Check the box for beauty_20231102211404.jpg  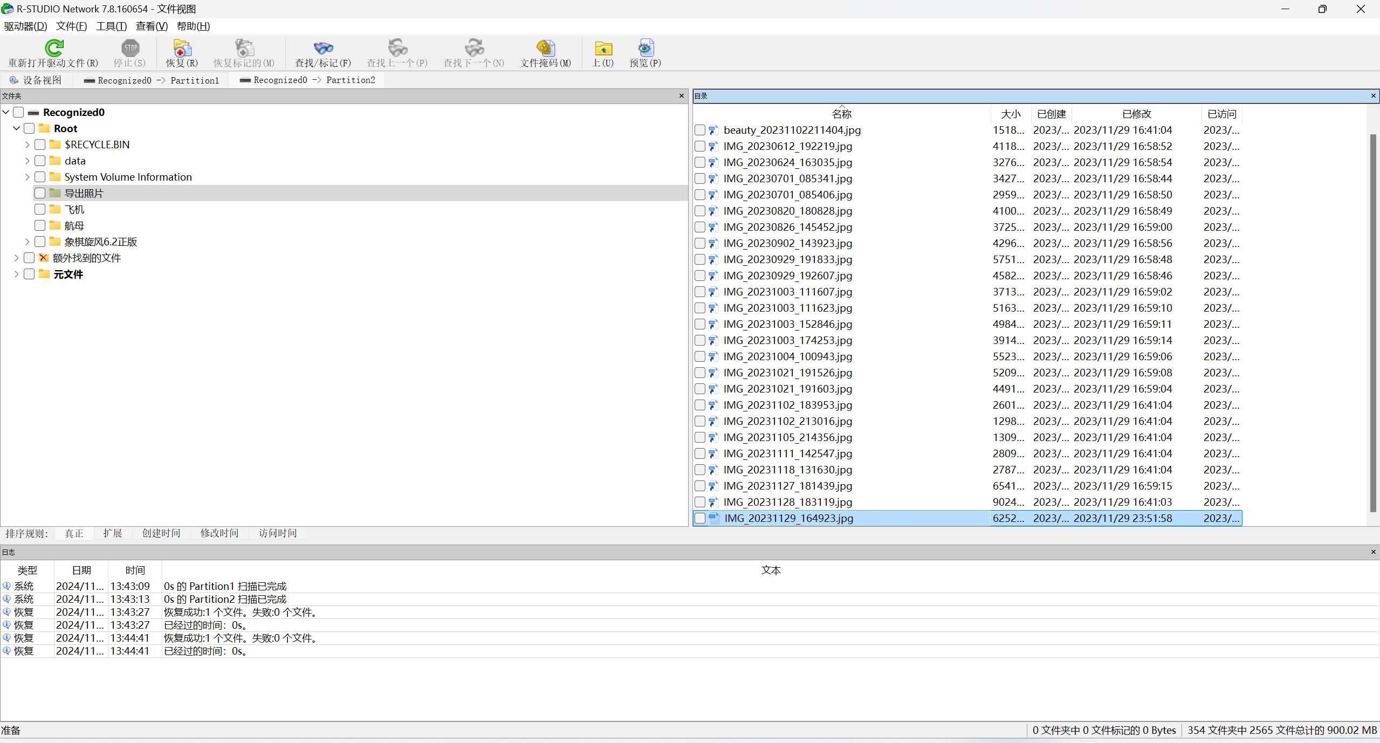700,130
